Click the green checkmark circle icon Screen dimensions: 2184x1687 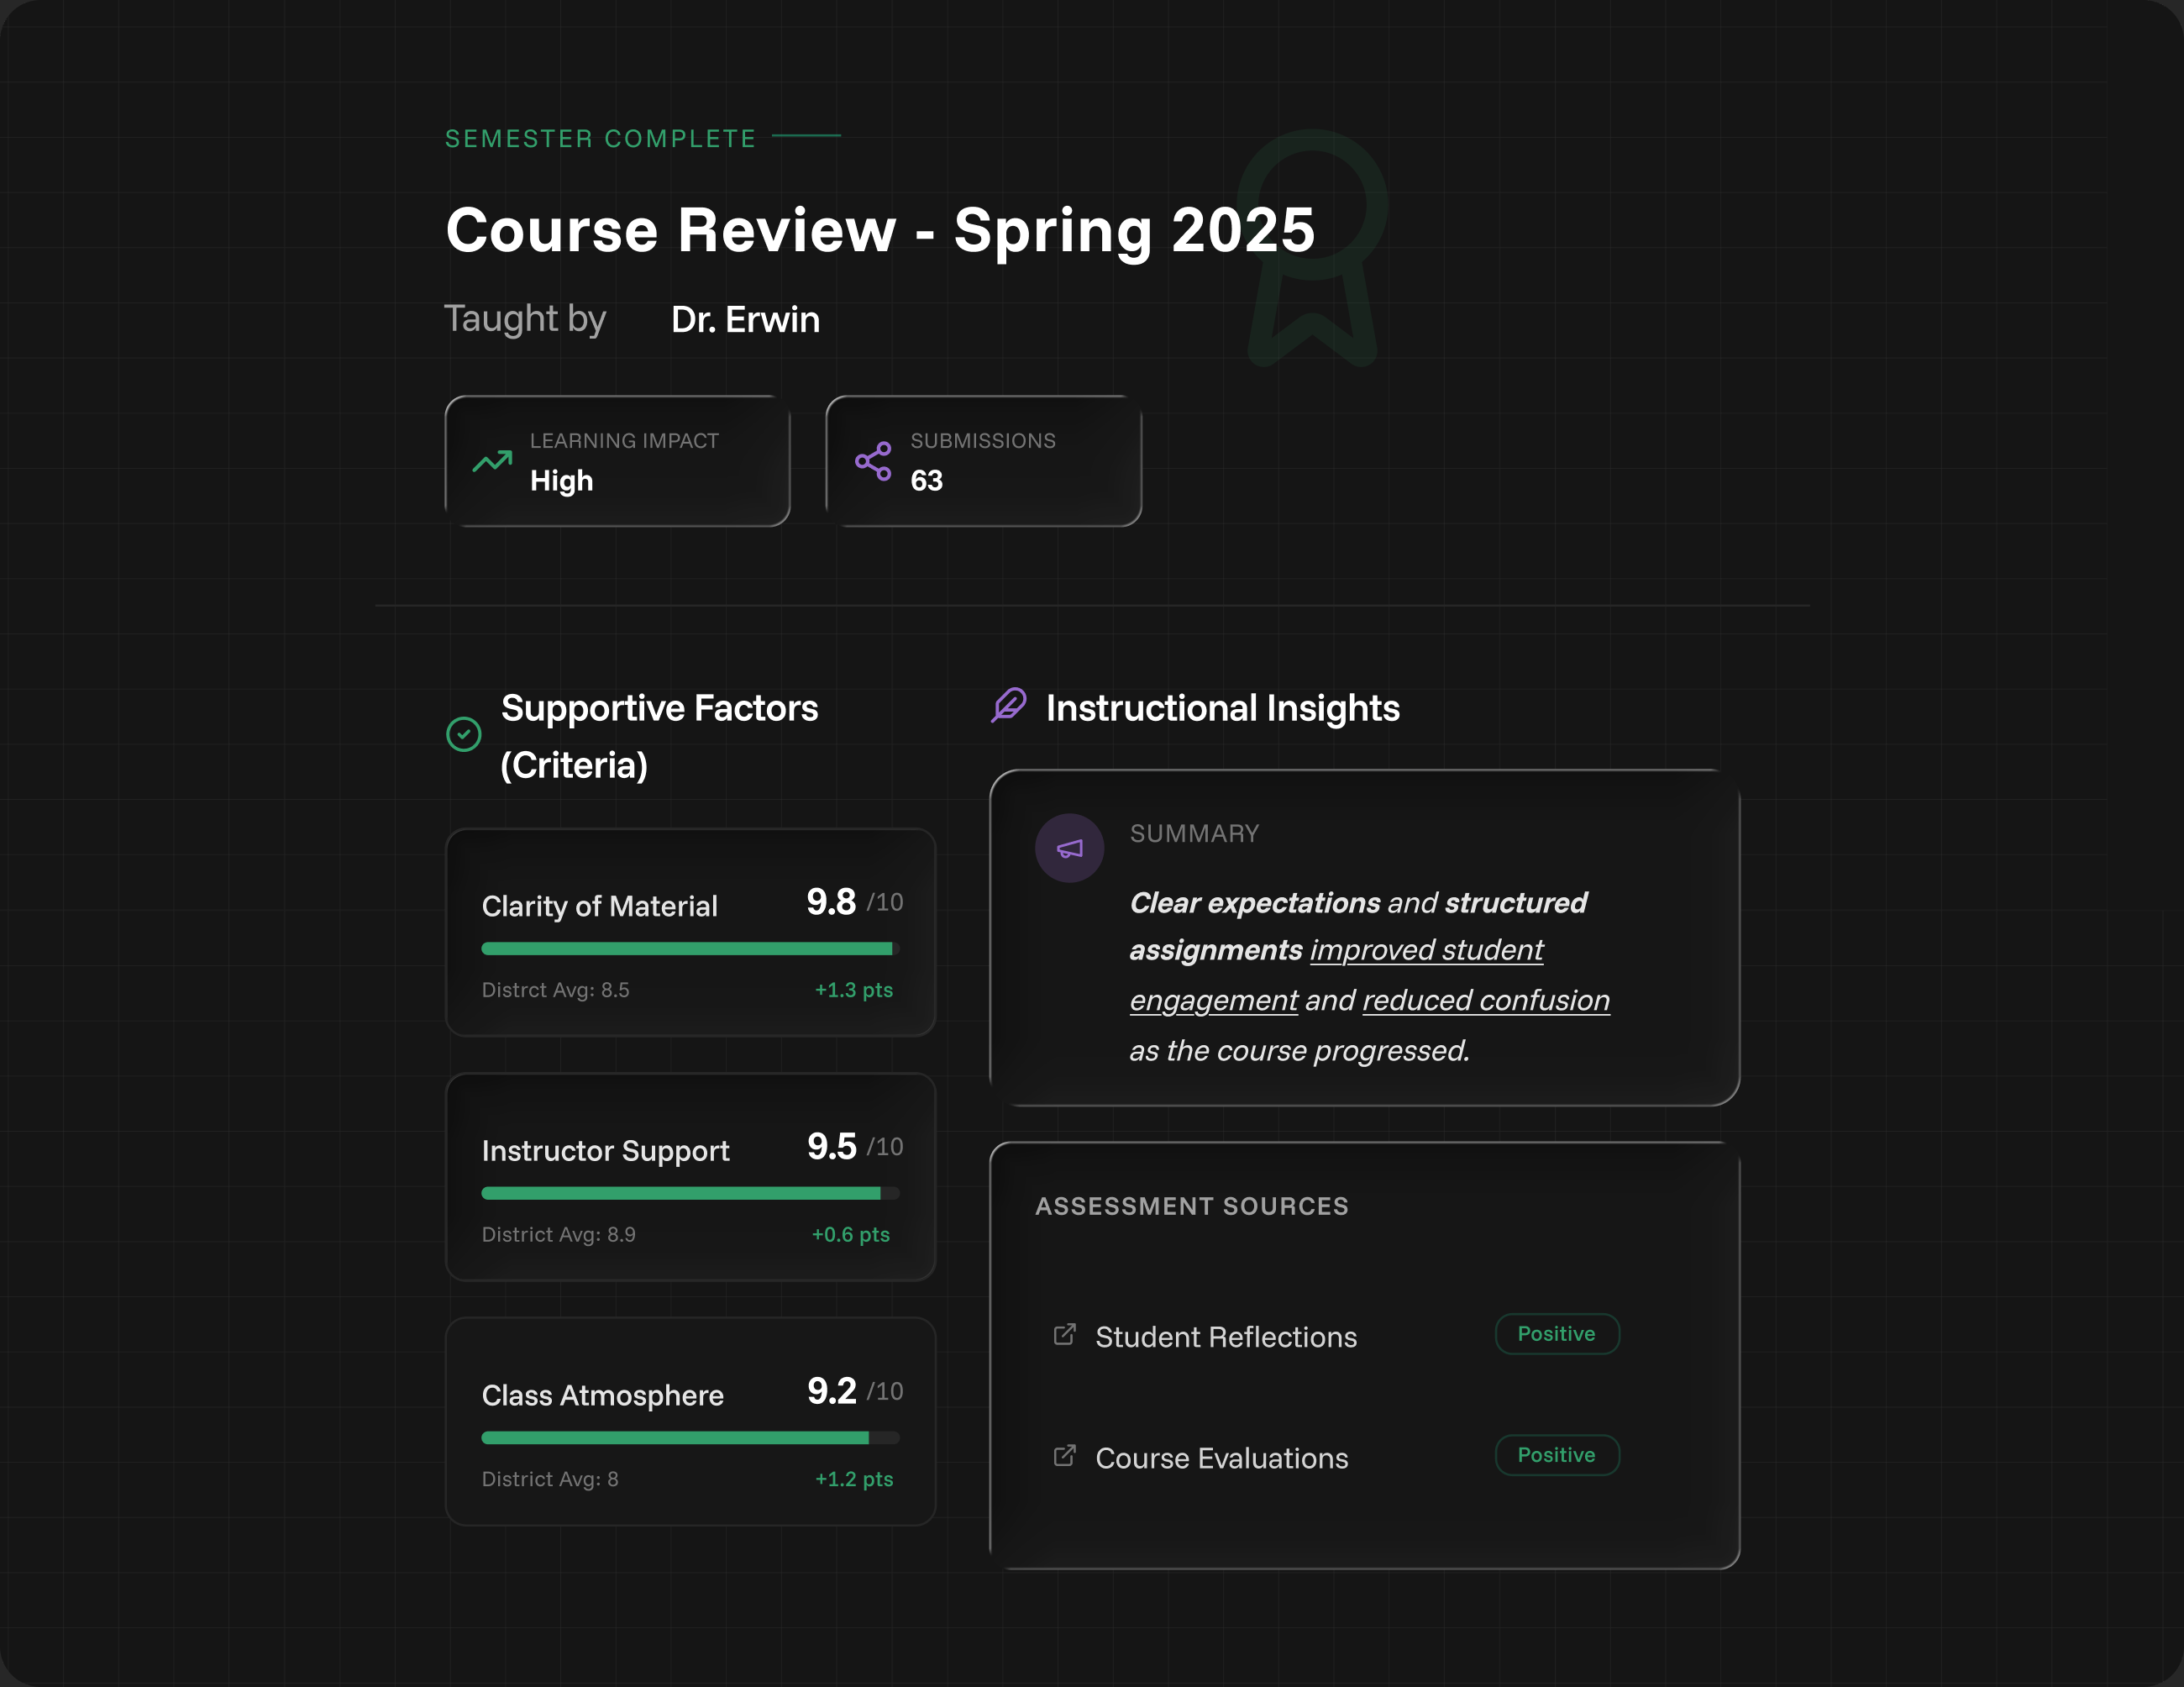click(463, 734)
